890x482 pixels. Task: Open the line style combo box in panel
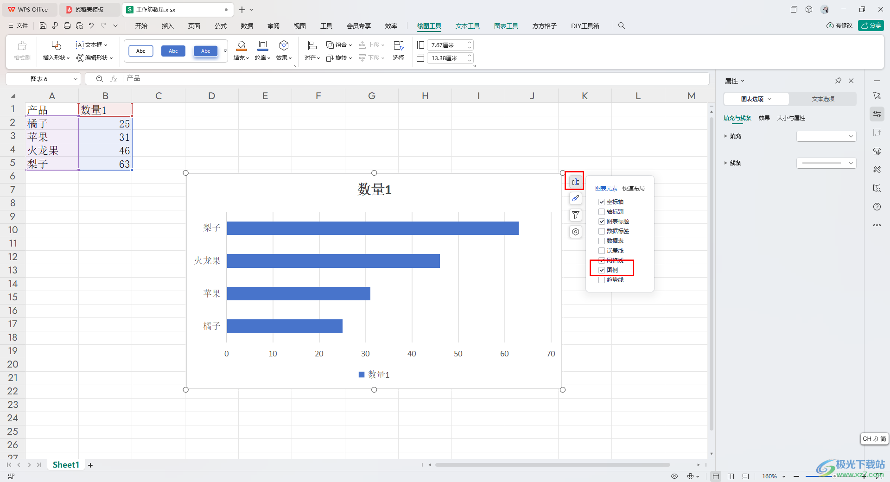826,163
